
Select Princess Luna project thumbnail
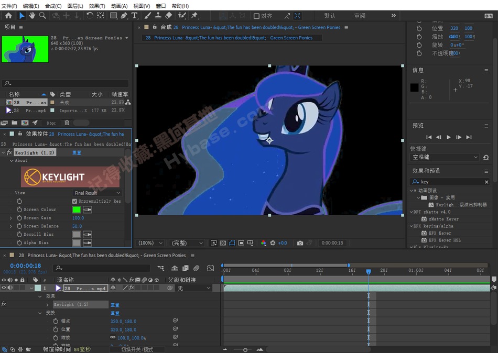(25, 49)
